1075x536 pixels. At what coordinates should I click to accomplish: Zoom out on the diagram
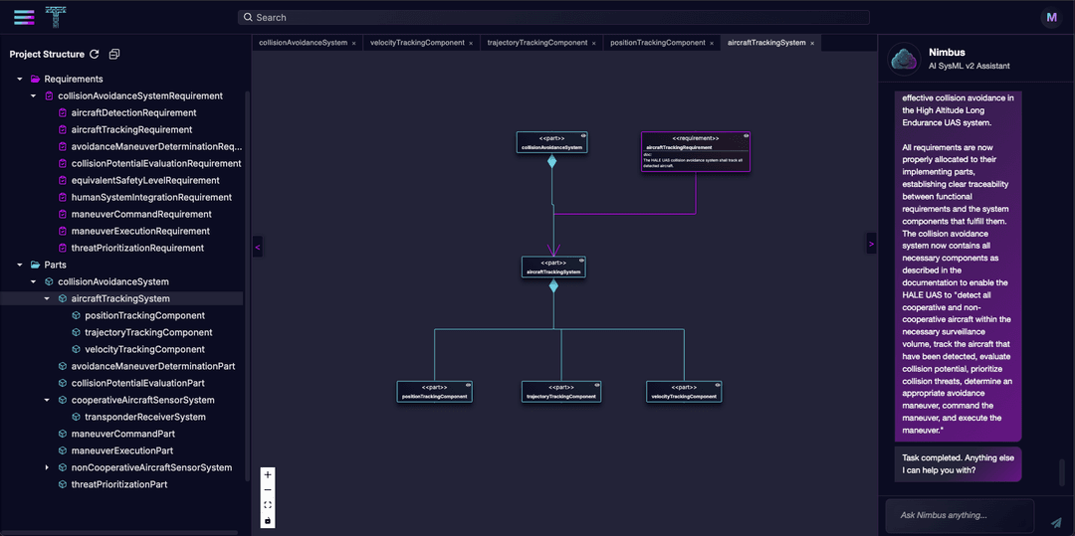(x=268, y=489)
